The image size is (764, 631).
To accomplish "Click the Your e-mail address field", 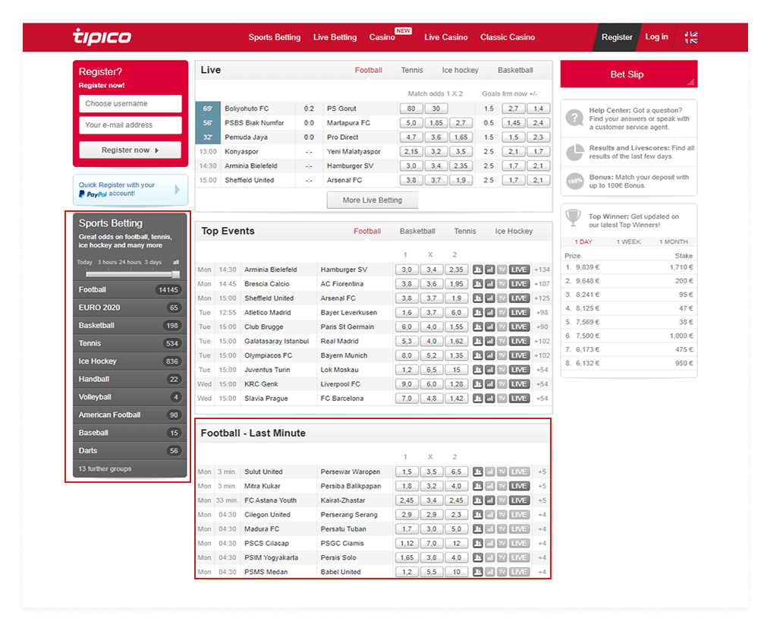I will [x=130, y=125].
